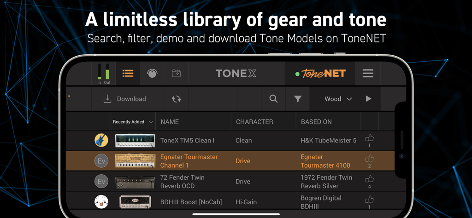Sort by NAME column header
Screen dimensions: 472x218
pyautogui.click(x=170, y=122)
